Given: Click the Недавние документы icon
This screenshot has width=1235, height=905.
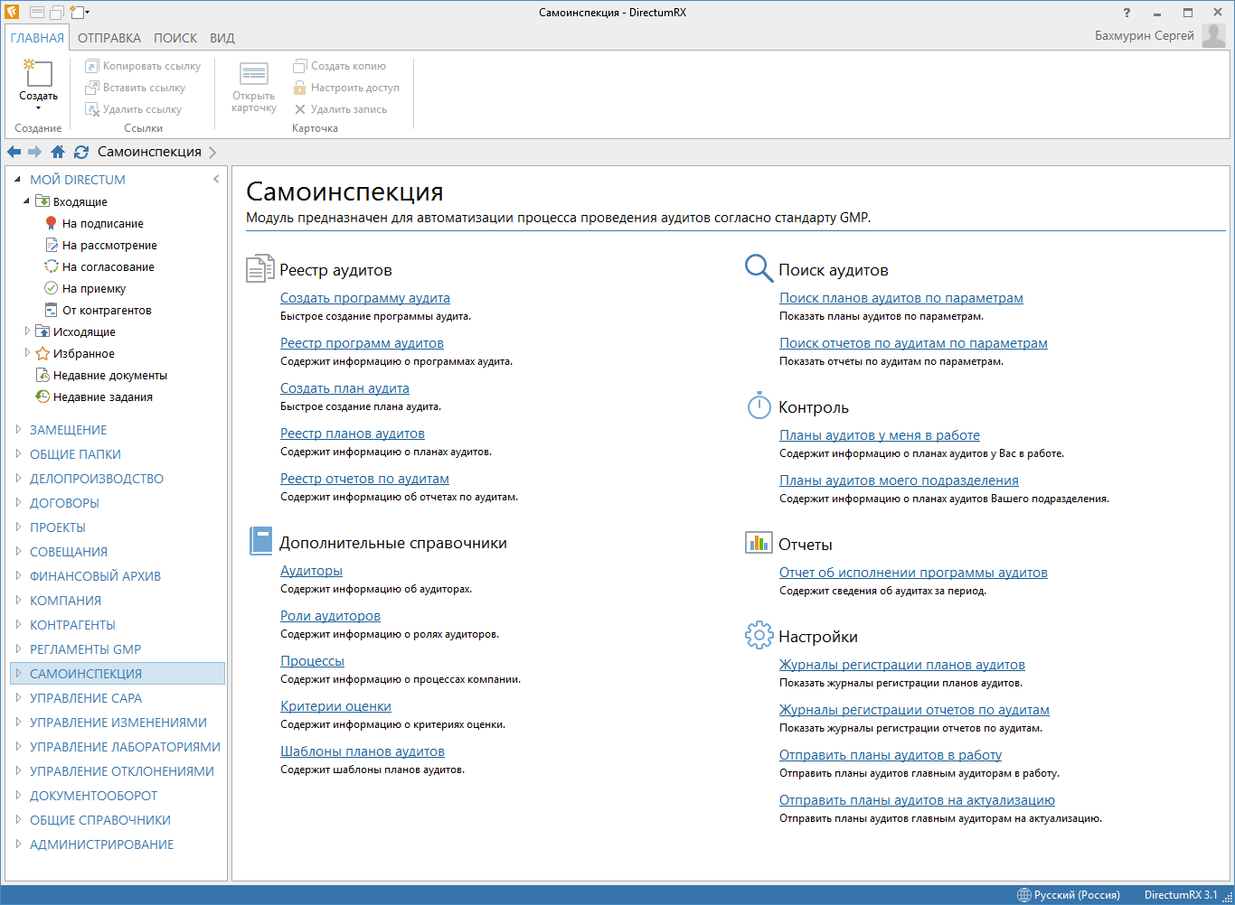Looking at the screenshot, I should (x=42, y=375).
